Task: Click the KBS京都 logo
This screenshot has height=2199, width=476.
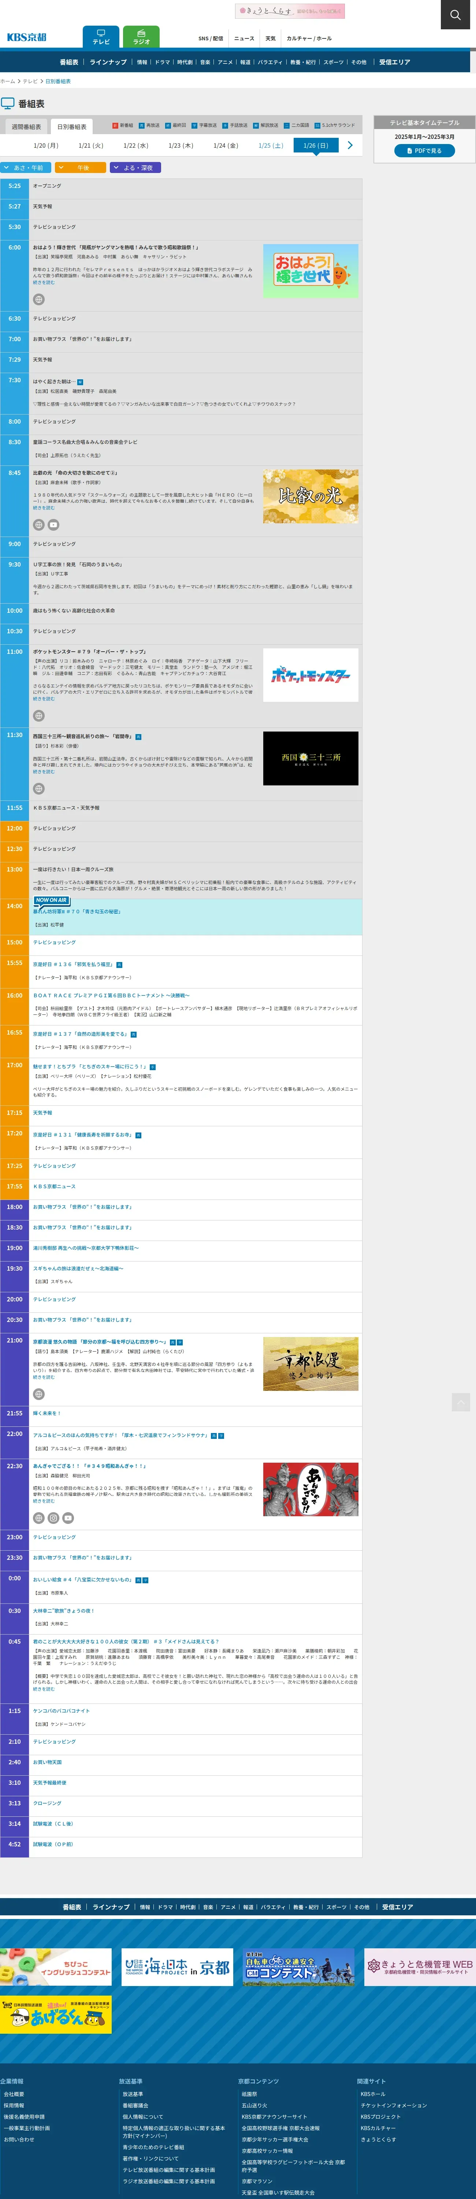Action: (26, 37)
